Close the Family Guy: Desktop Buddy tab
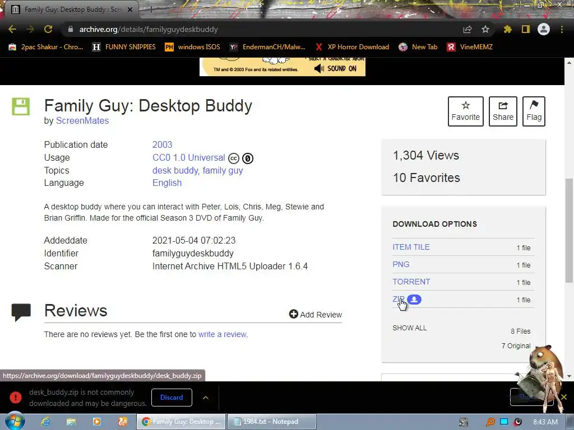Screen dimensions: 574x430 point(130,10)
